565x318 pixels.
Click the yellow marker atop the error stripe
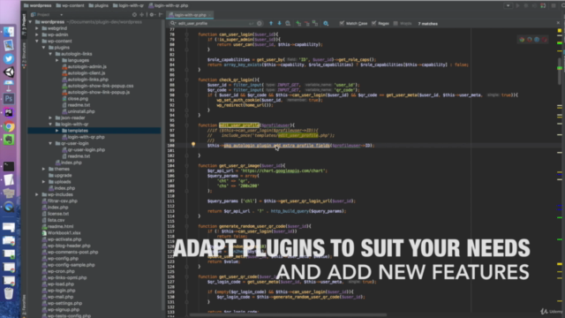[560, 30]
